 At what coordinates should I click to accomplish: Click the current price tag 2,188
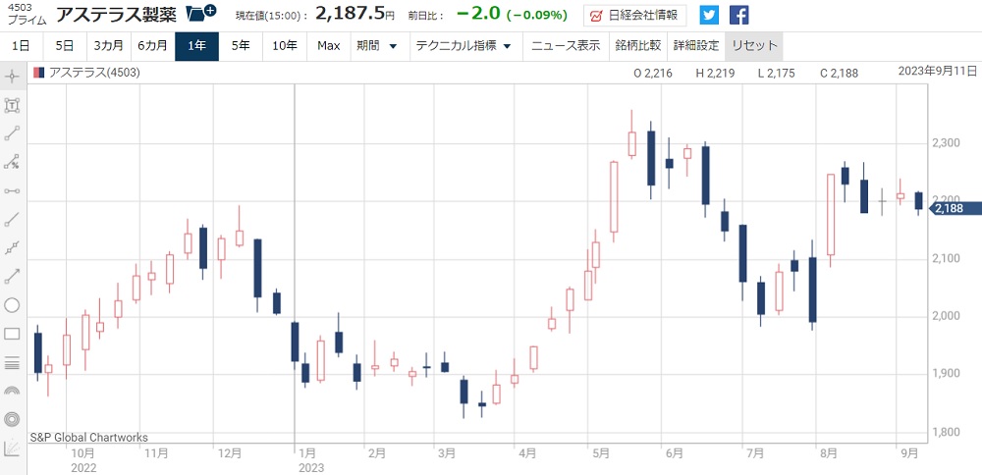click(955, 208)
